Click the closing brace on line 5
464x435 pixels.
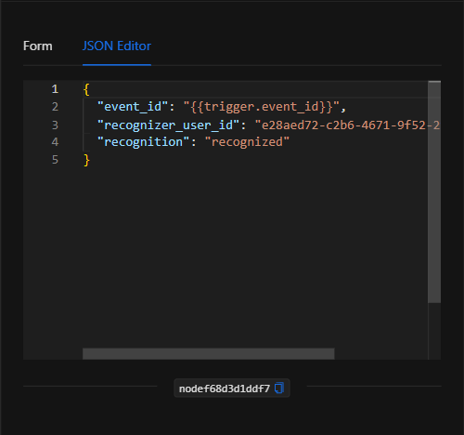(x=86, y=160)
